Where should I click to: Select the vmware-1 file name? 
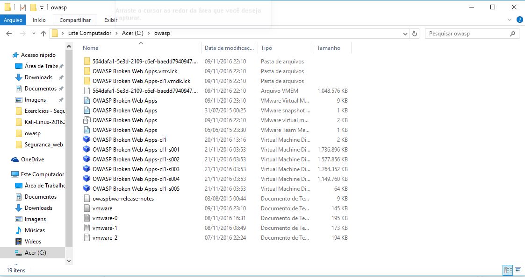coord(105,228)
